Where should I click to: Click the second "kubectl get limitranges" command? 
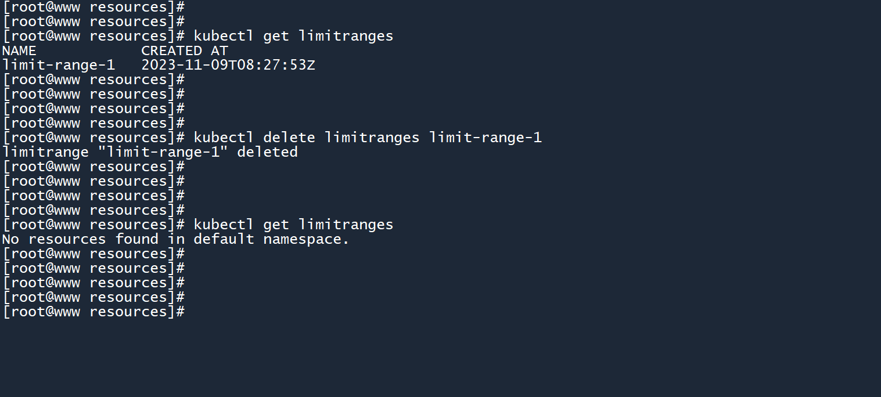pos(293,225)
